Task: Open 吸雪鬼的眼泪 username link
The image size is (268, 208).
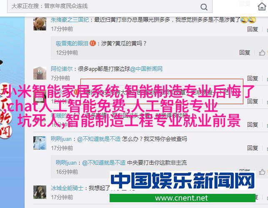Action: (72, 44)
